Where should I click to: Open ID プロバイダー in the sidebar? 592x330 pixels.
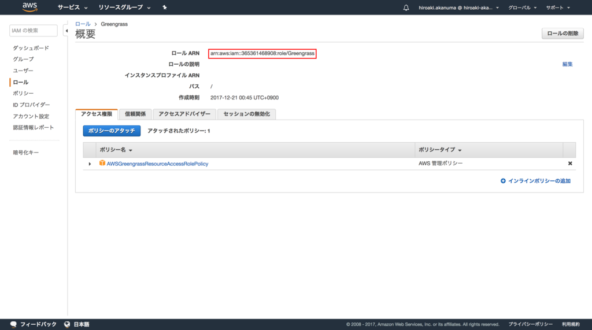pos(31,105)
